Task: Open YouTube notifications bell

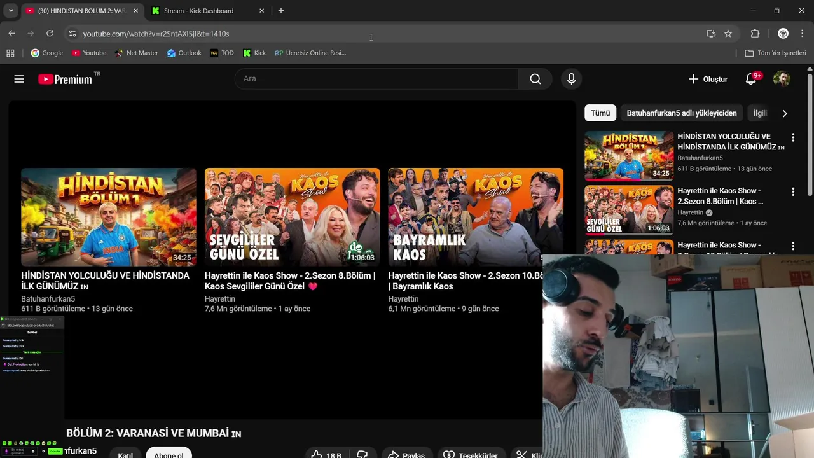Action: (751, 79)
